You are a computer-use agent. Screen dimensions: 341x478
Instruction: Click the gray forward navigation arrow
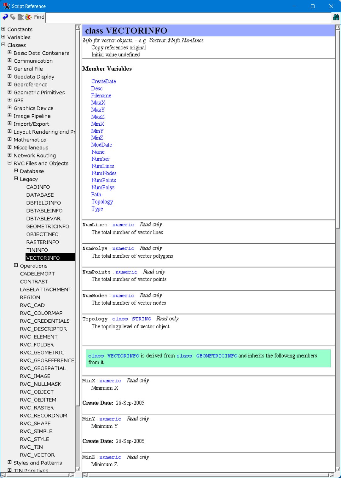coord(13,17)
